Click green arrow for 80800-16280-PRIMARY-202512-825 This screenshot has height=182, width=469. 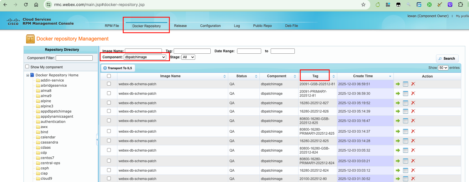(x=398, y=131)
